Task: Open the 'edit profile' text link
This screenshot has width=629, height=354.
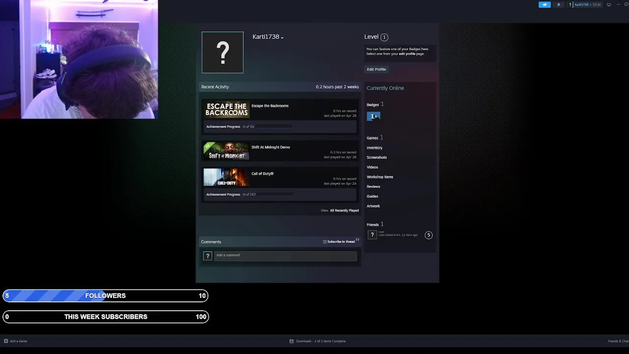Action: click(407, 54)
